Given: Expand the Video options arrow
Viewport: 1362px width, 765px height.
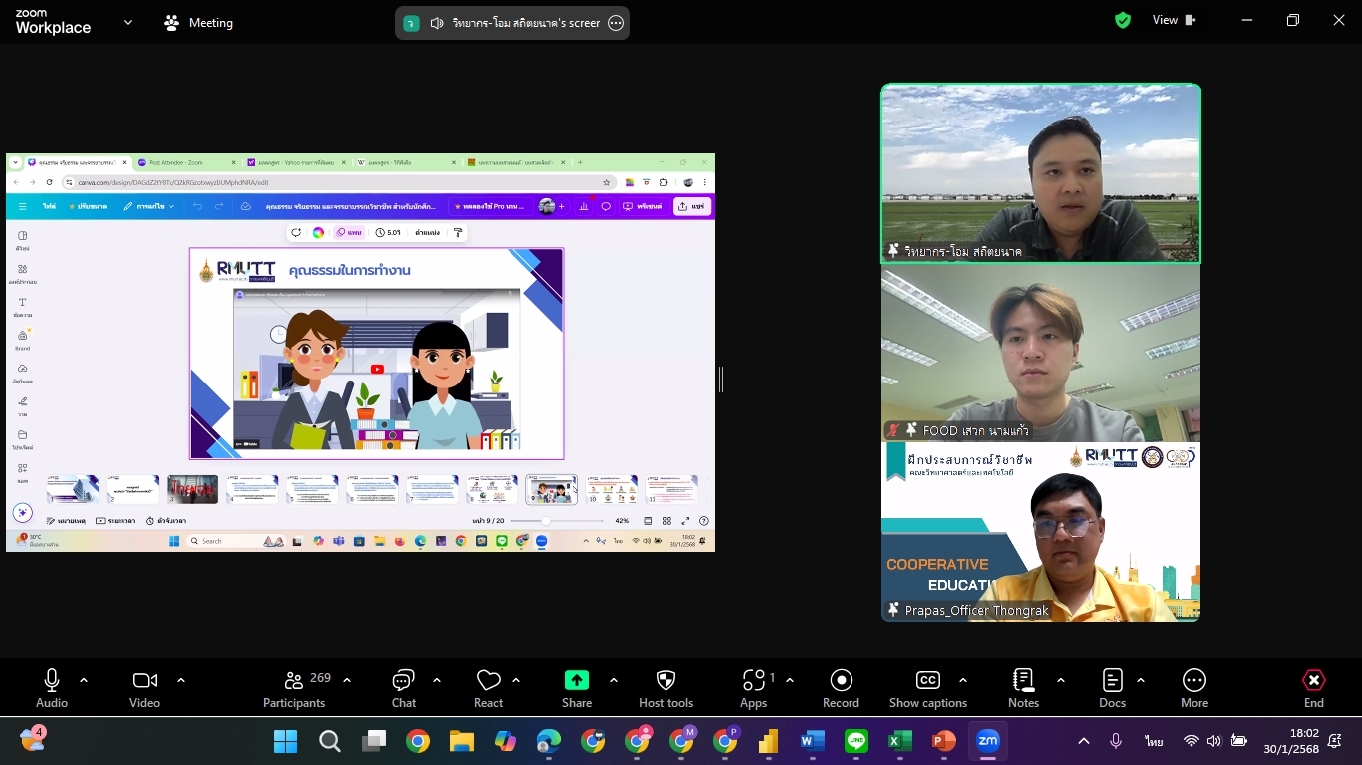Looking at the screenshot, I should coord(181,680).
